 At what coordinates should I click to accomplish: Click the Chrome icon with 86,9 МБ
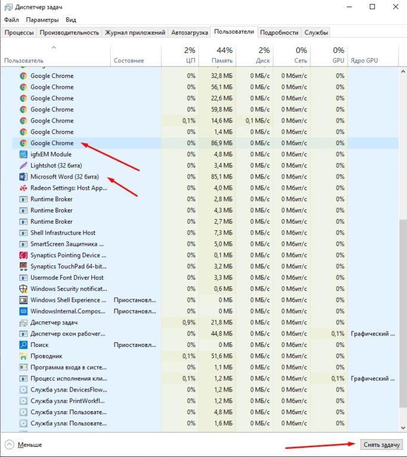[x=23, y=143]
